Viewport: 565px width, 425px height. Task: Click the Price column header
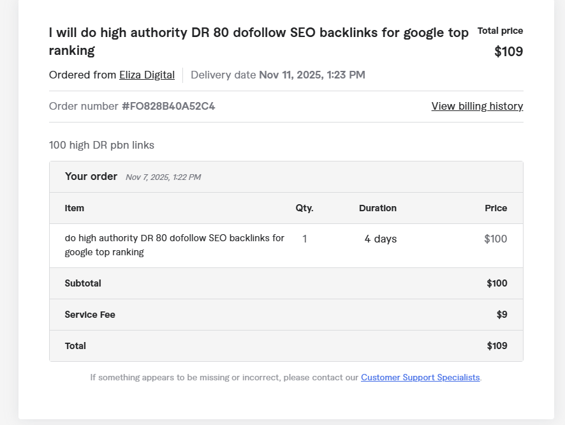(x=495, y=208)
